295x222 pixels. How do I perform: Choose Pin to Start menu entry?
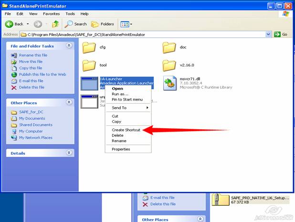tap(128, 100)
